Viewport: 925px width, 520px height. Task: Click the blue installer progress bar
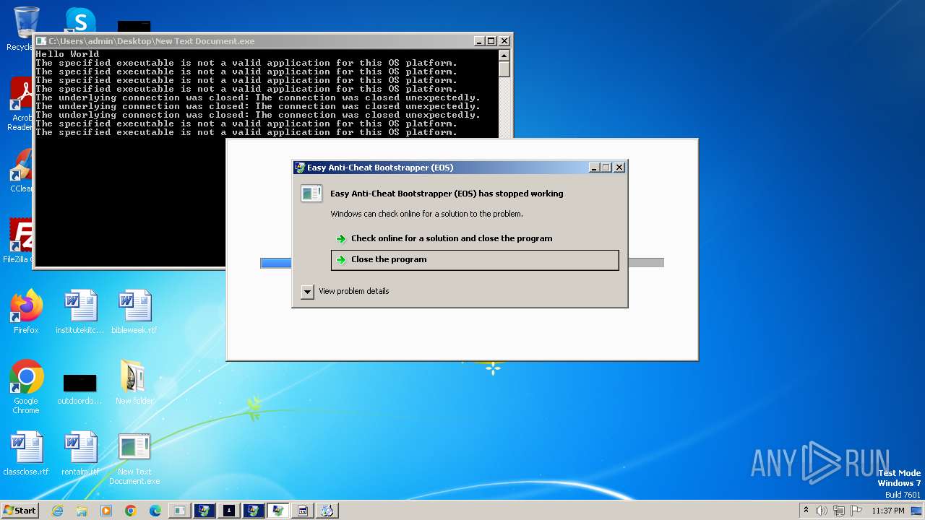(276, 263)
